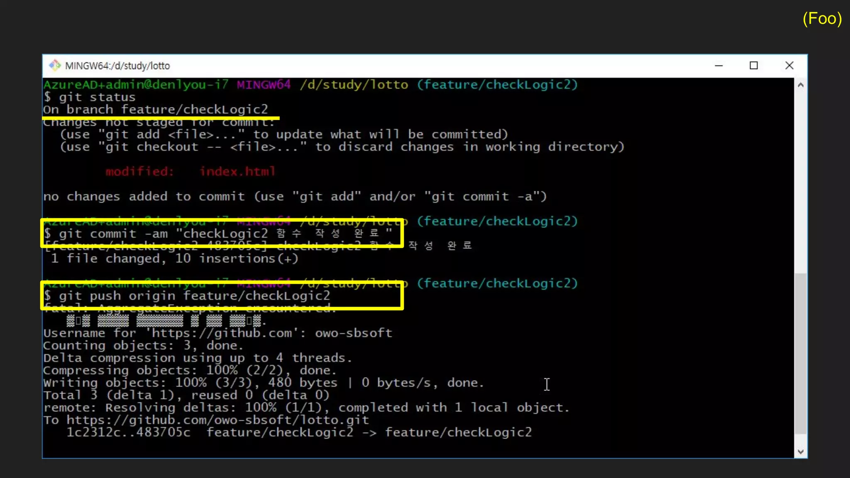The height and width of the screenshot is (478, 850).
Task: Click the 'On branch feature/checkLogic2' line
Action: coord(156,110)
